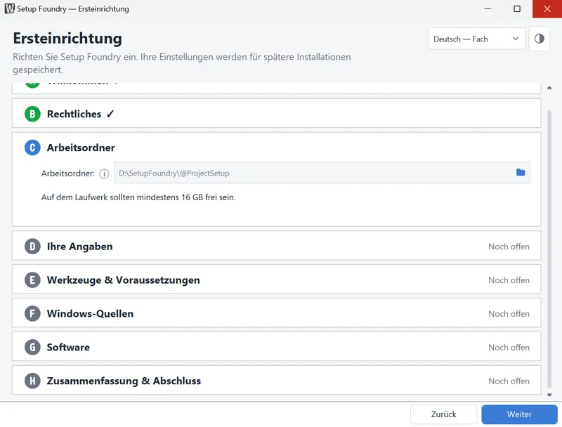Click 'Noch offen' status of Software row
The image size is (562, 427).
509,348
